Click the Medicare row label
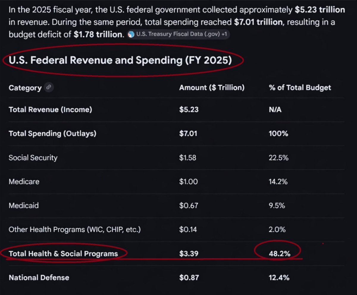 pos(24,182)
